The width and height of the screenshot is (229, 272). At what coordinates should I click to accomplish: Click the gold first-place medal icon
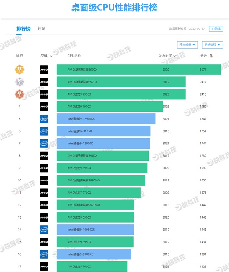click(x=19, y=70)
